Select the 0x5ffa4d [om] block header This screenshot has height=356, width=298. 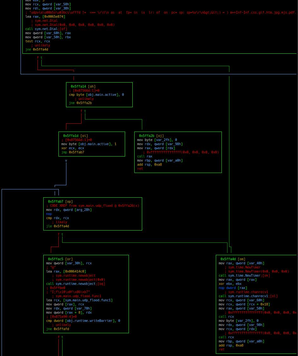pos(233,259)
